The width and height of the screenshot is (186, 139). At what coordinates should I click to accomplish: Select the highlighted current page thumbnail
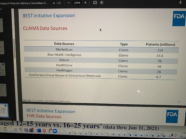[4, 110]
